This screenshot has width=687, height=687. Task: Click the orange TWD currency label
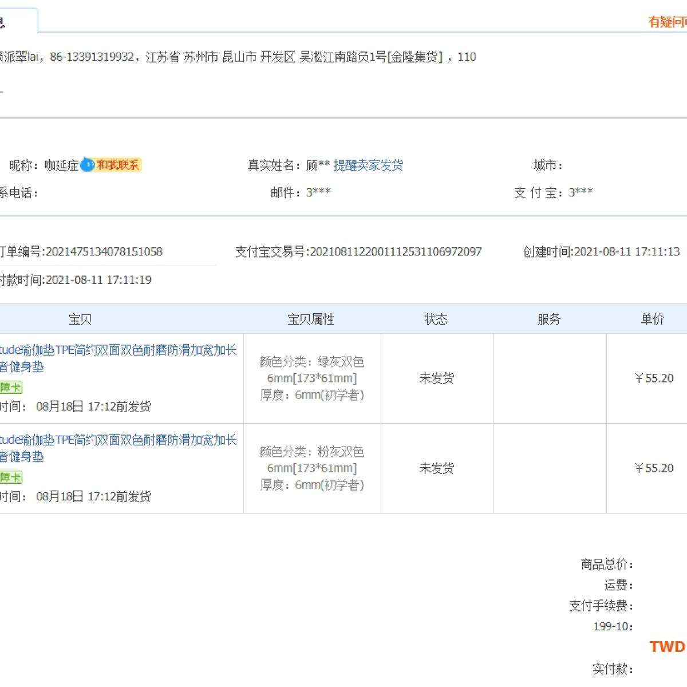point(667,647)
